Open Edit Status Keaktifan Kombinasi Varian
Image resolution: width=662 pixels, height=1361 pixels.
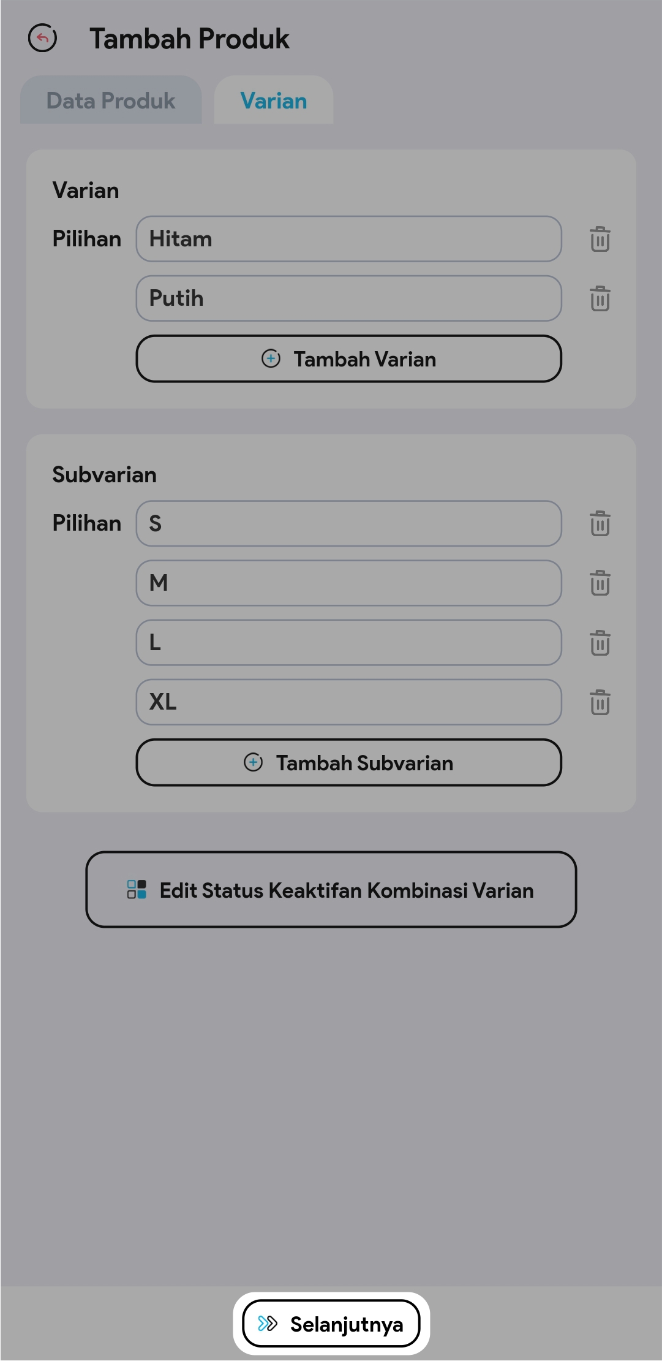coord(331,890)
